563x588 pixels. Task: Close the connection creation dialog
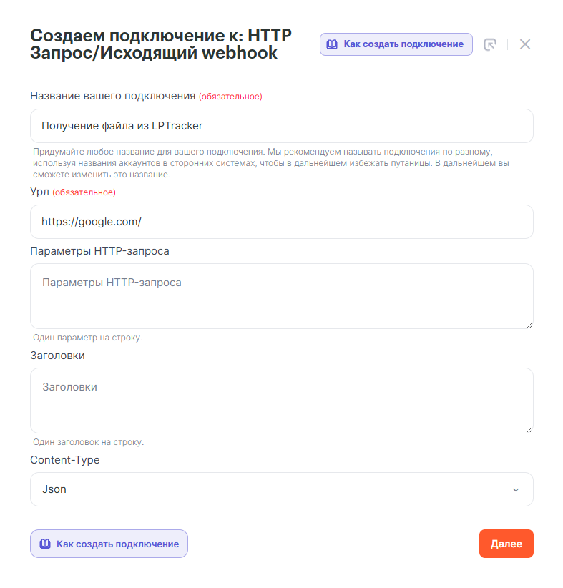(525, 44)
